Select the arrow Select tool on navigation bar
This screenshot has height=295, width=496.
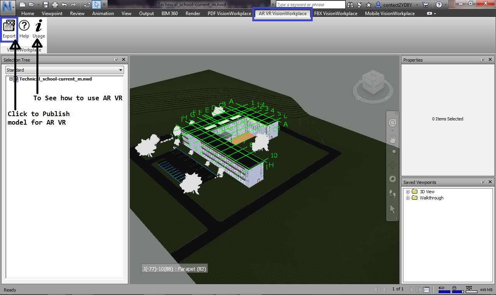392,209
